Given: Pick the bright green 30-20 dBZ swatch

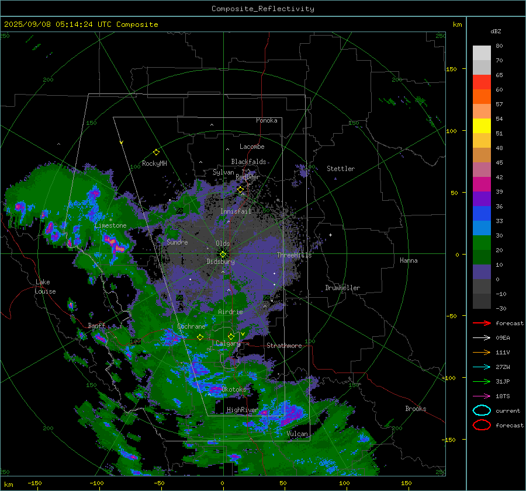Looking at the screenshot, I should (x=482, y=243).
